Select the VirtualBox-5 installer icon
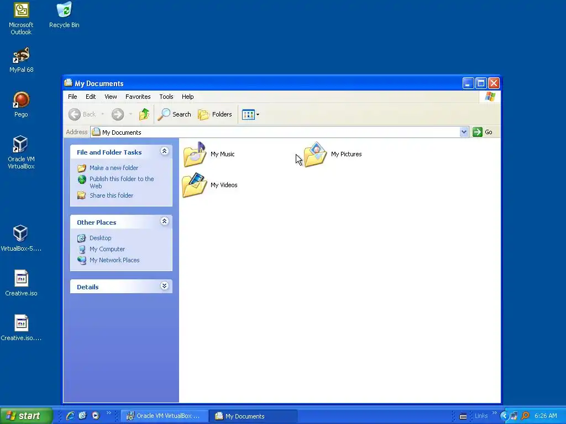This screenshot has height=424, width=566. pyautogui.click(x=21, y=238)
